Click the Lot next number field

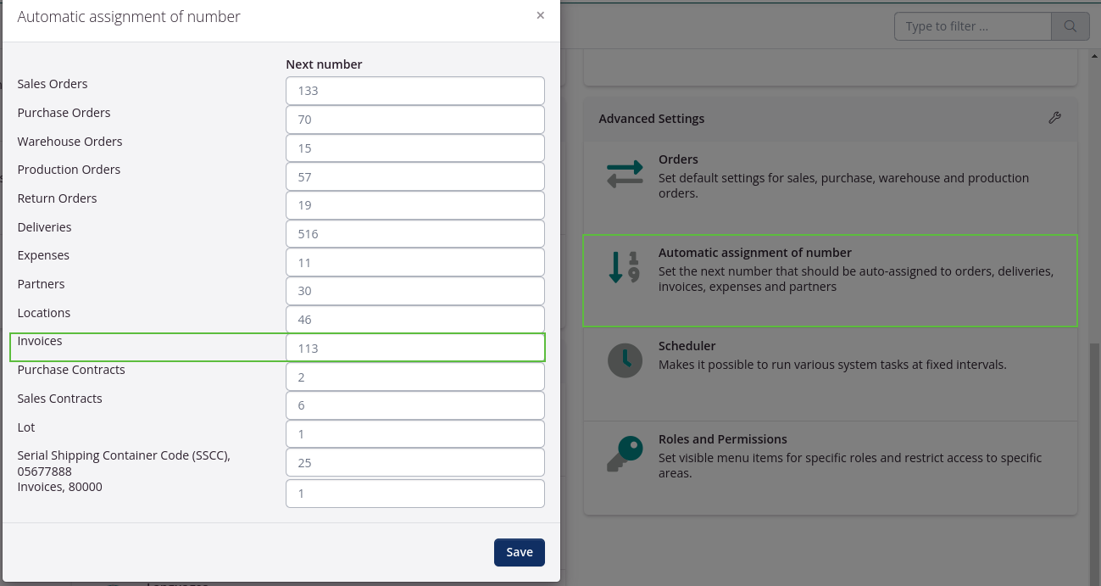[x=414, y=433]
